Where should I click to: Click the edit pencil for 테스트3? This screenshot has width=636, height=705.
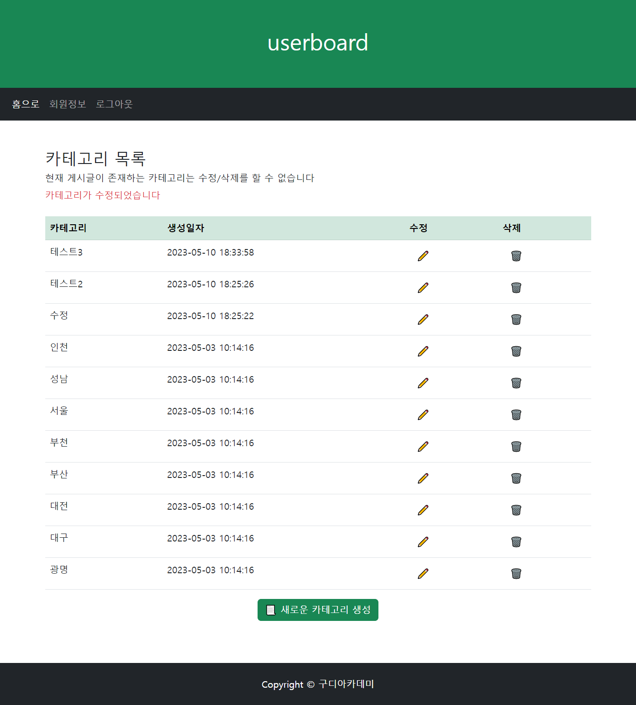click(423, 256)
